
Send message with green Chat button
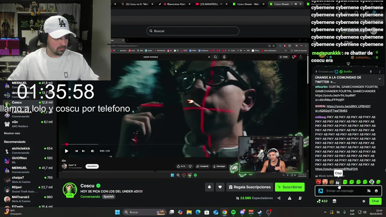click(375, 201)
